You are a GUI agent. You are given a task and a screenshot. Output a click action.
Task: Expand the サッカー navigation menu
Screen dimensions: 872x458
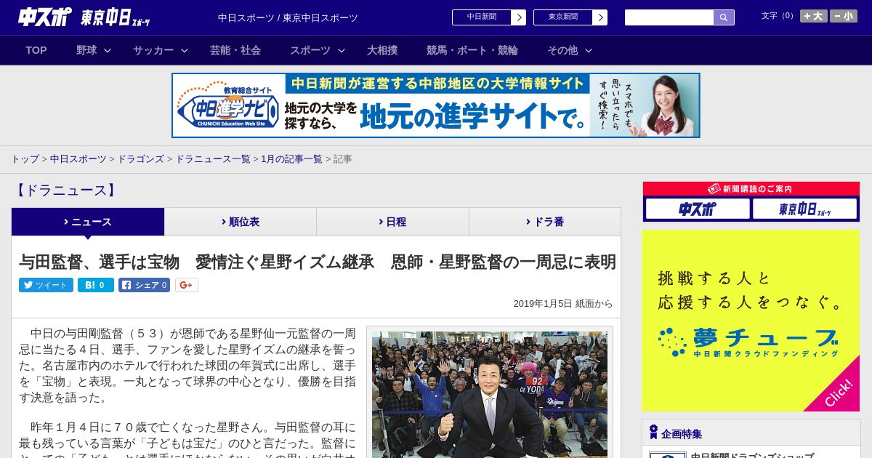(x=161, y=50)
